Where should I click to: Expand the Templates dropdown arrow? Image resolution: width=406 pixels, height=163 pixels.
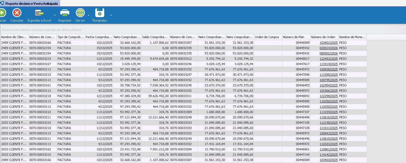[111, 15]
